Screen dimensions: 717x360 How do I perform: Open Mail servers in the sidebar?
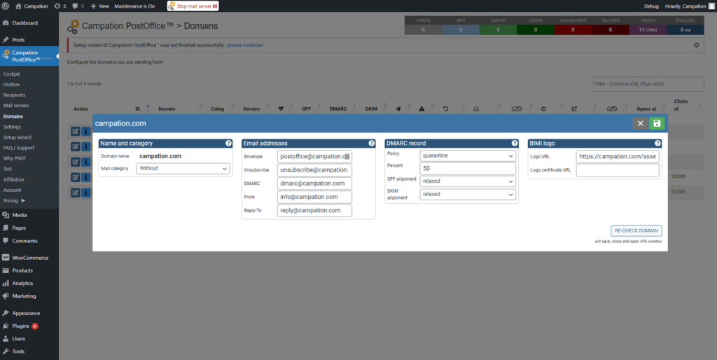tap(16, 106)
